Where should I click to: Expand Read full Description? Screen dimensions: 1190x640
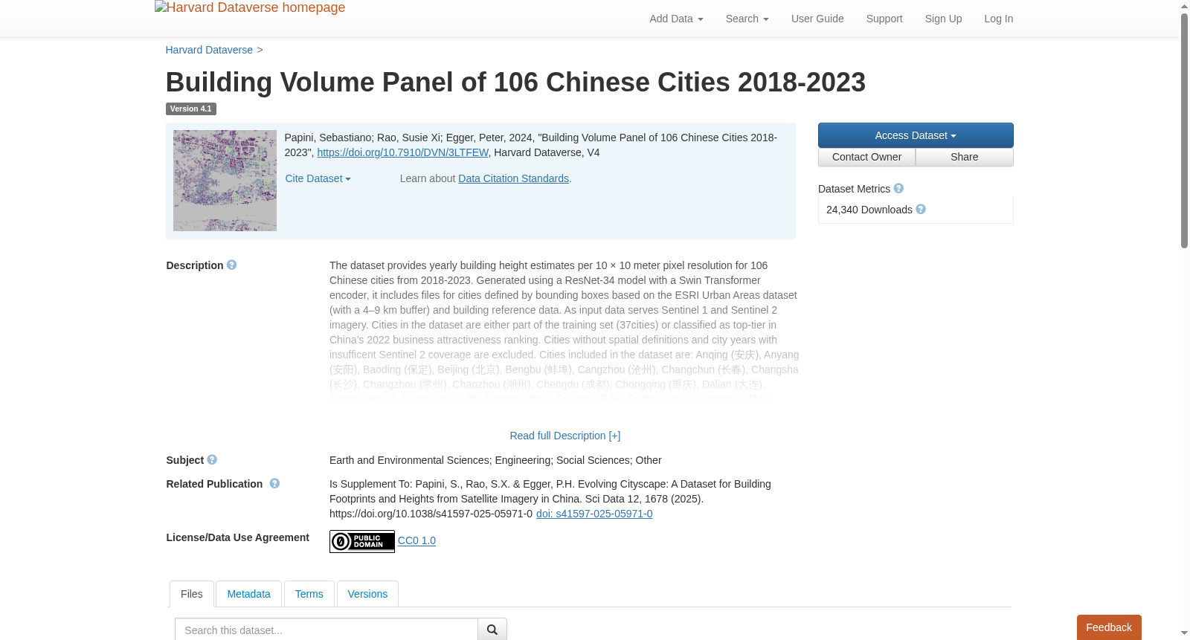pos(565,436)
